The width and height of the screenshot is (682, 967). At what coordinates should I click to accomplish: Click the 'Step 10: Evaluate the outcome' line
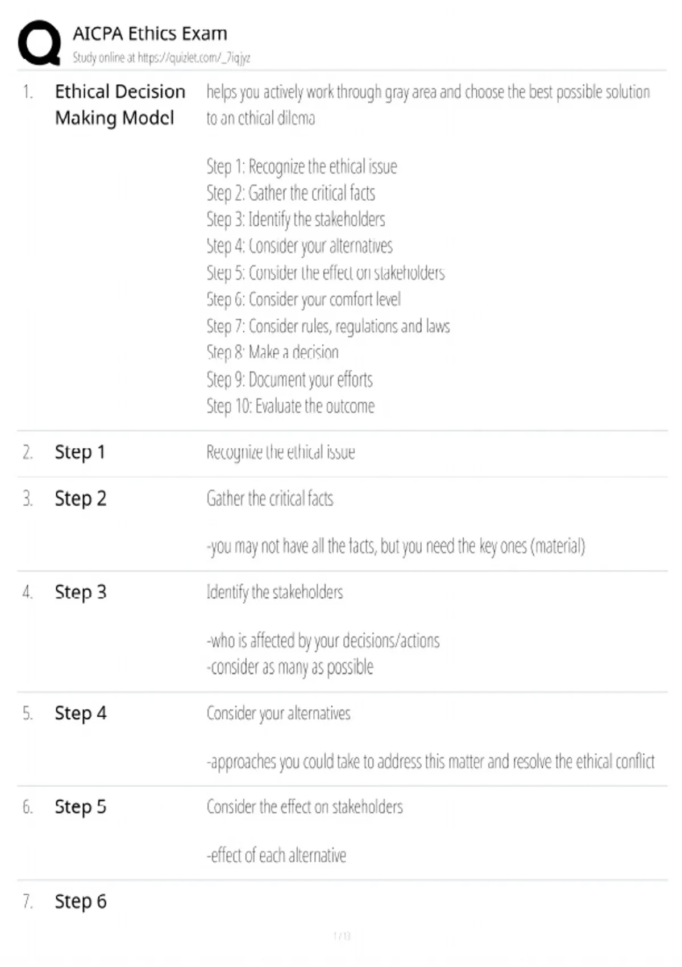[x=290, y=406]
